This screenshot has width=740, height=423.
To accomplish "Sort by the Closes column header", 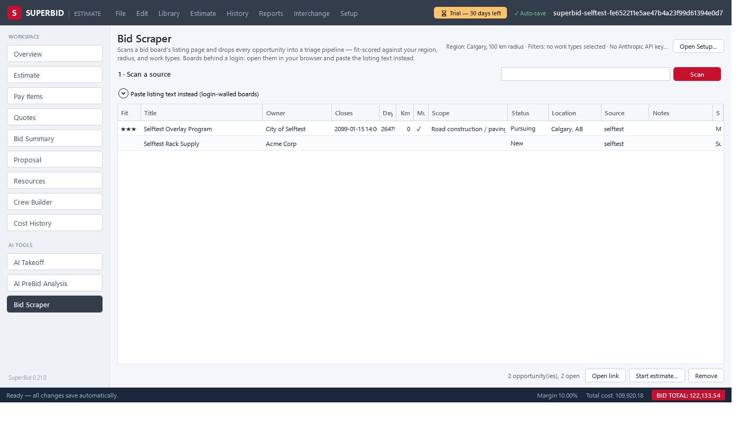I will pos(355,113).
